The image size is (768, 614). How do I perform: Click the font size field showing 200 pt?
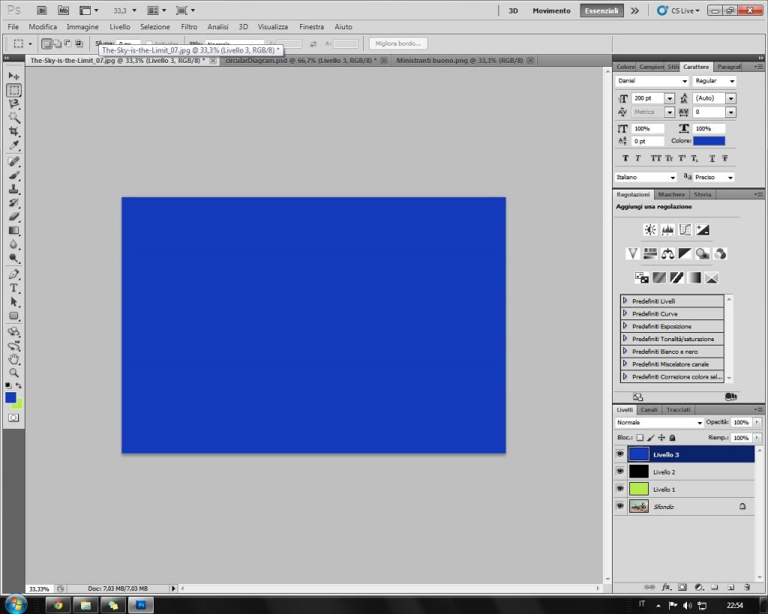[647, 98]
